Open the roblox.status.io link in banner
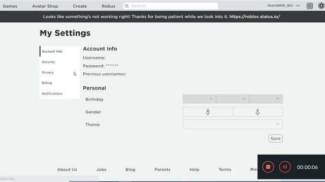Screen dimensions: 325x182 255,17
